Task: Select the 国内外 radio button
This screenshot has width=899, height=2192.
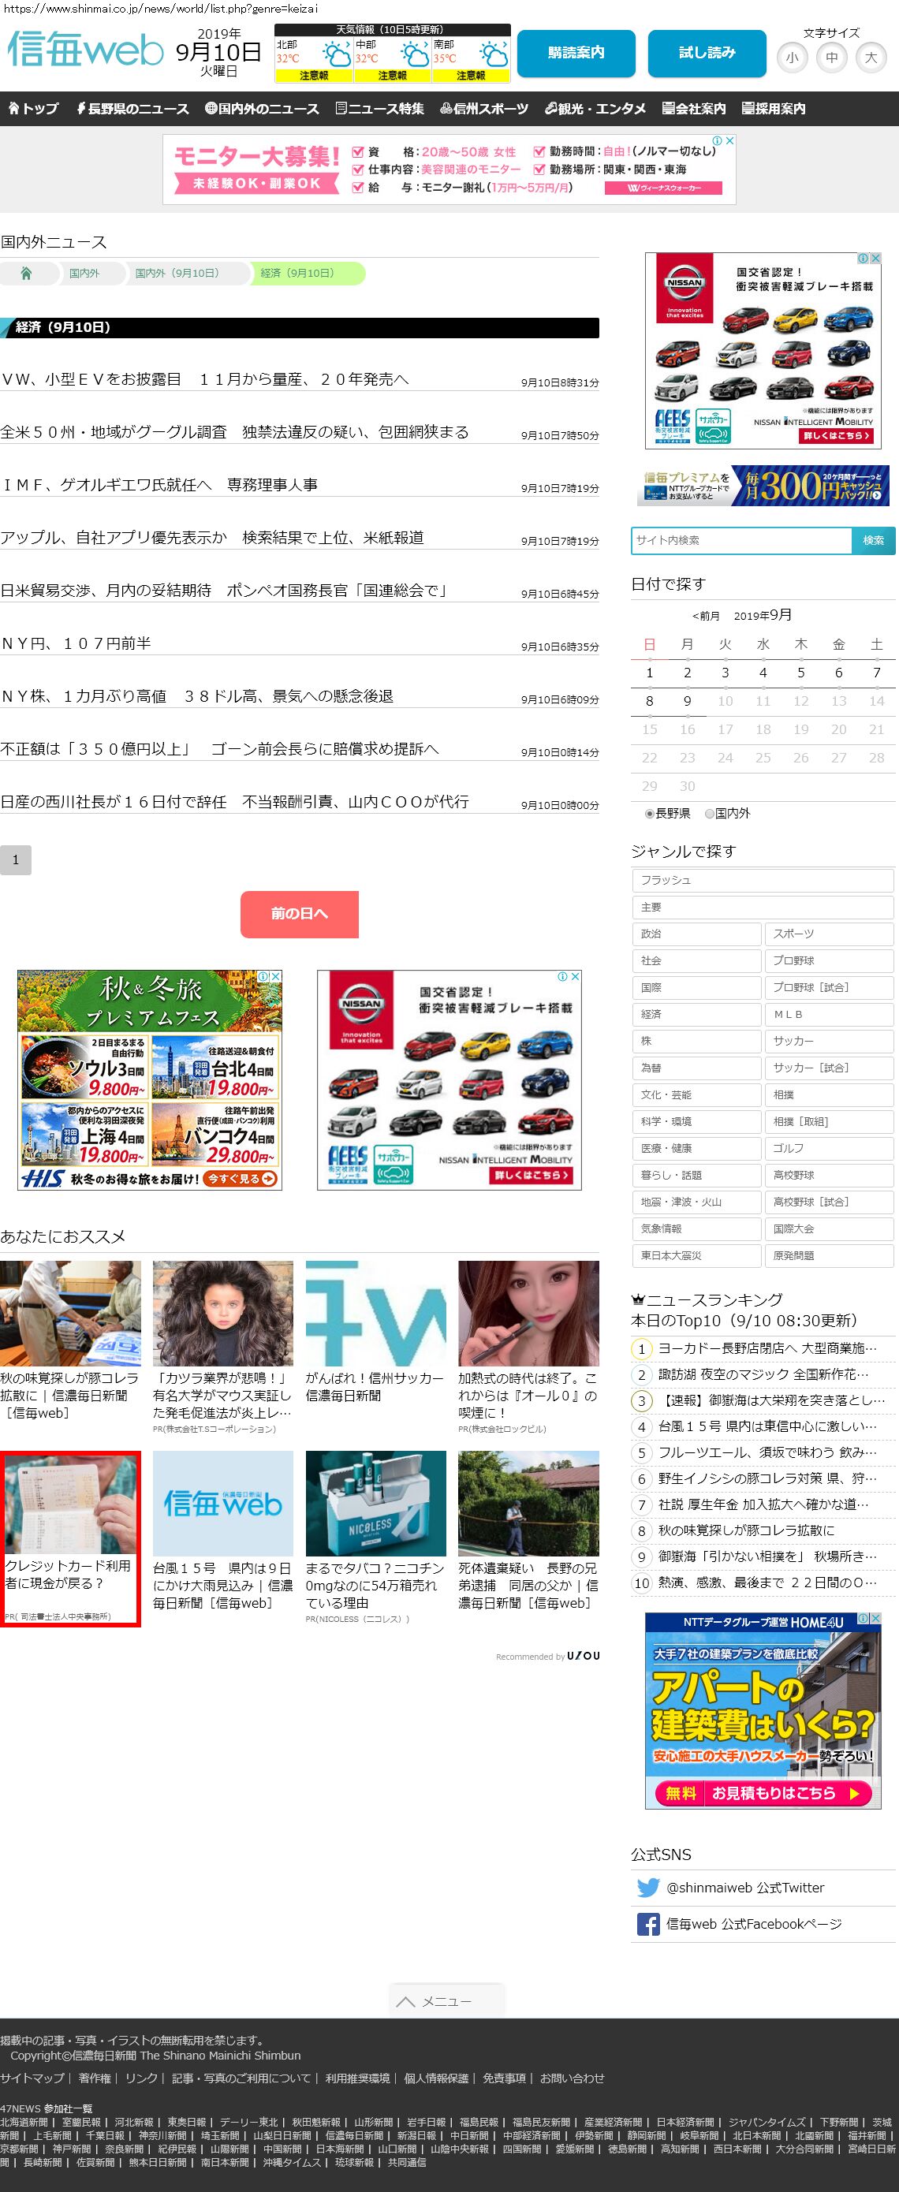Action: [x=709, y=814]
